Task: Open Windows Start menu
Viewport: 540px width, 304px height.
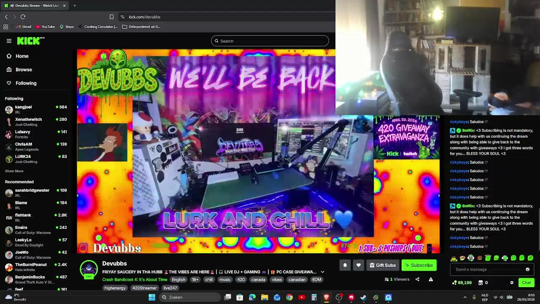Action: click(x=152, y=297)
